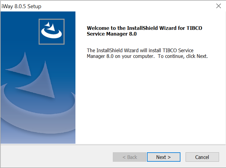Screen dimensions: 226x168
Task: Click the framed iWay logo icon
Action: [x=52, y=32]
